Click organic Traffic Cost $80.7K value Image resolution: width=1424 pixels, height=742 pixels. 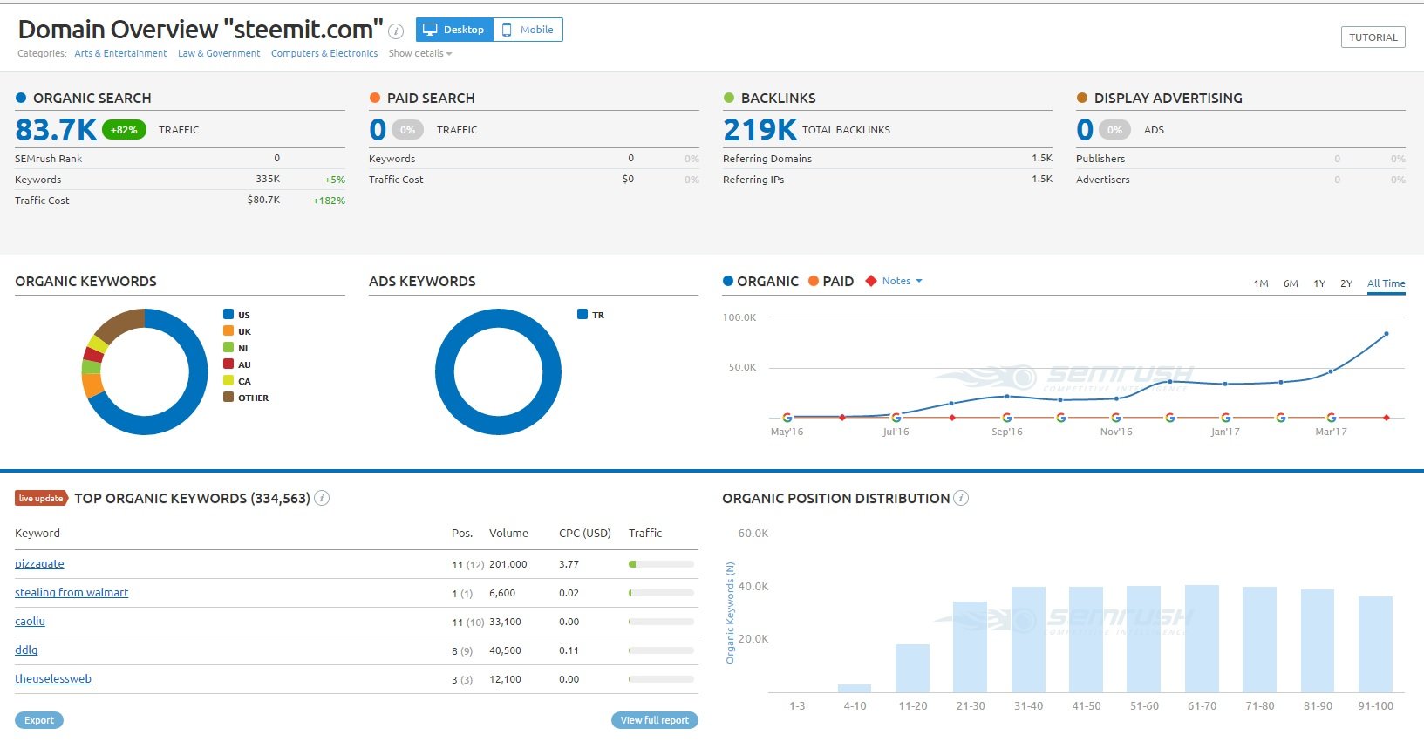tap(263, 200)
